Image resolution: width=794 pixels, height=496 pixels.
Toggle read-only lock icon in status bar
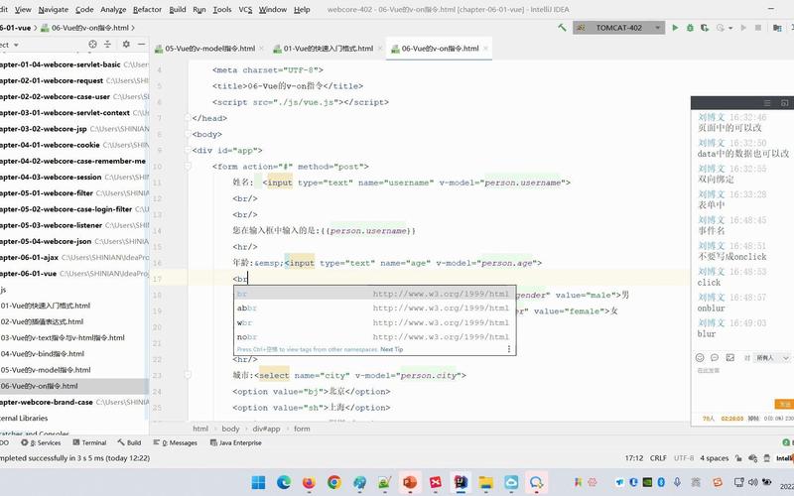(x=738, y=458)
